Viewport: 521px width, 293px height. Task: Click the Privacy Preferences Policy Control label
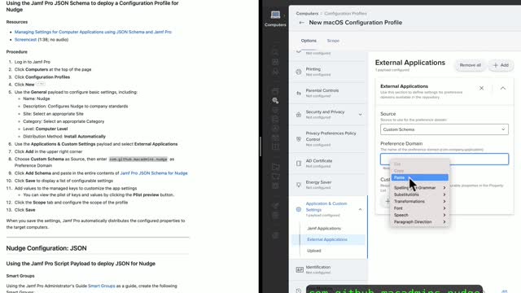(x=331, y=136)
